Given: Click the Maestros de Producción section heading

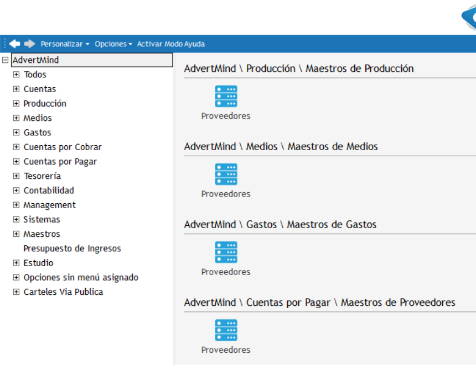Looking at the screenshot, I should point(299,69).
